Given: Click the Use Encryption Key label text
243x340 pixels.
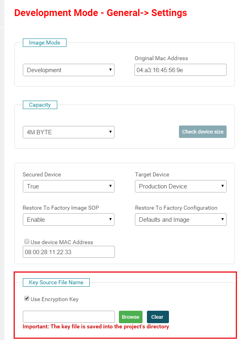Looking at the screenshot, I should click(54, 299).
